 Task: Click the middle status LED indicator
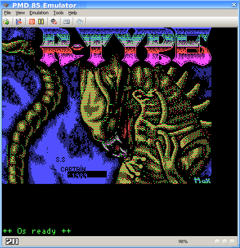coord(224,241)
